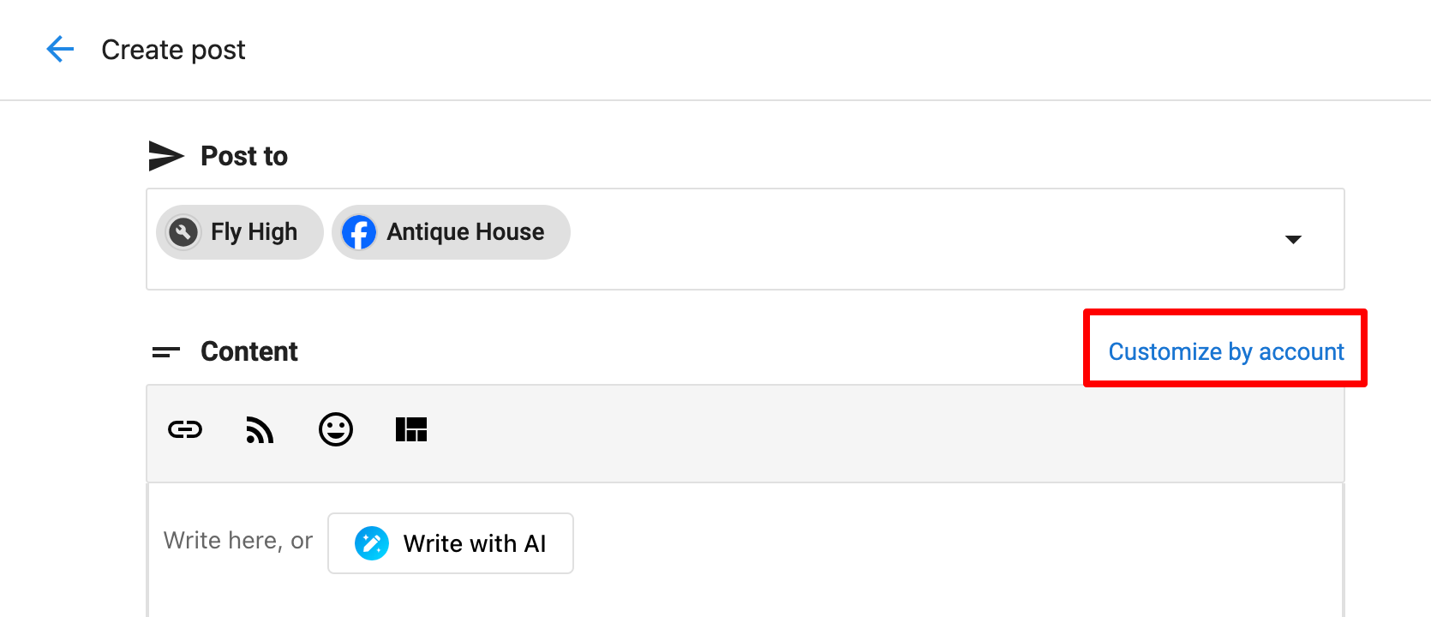This screenshot has width=1431, height=617.
Task: Click the Create post page title
Action: point(173,50)
